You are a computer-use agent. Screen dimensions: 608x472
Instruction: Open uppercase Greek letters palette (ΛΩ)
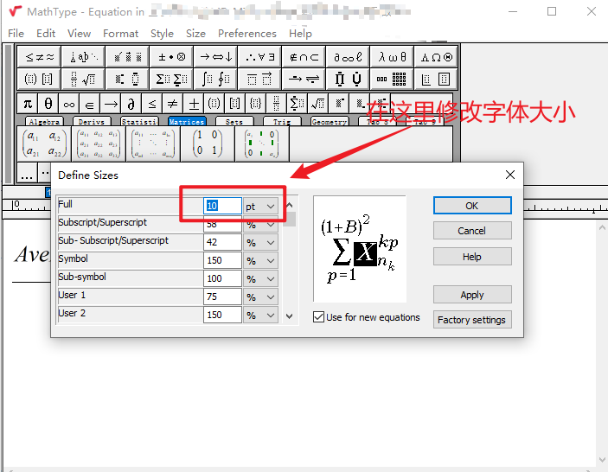coord(436,57)
